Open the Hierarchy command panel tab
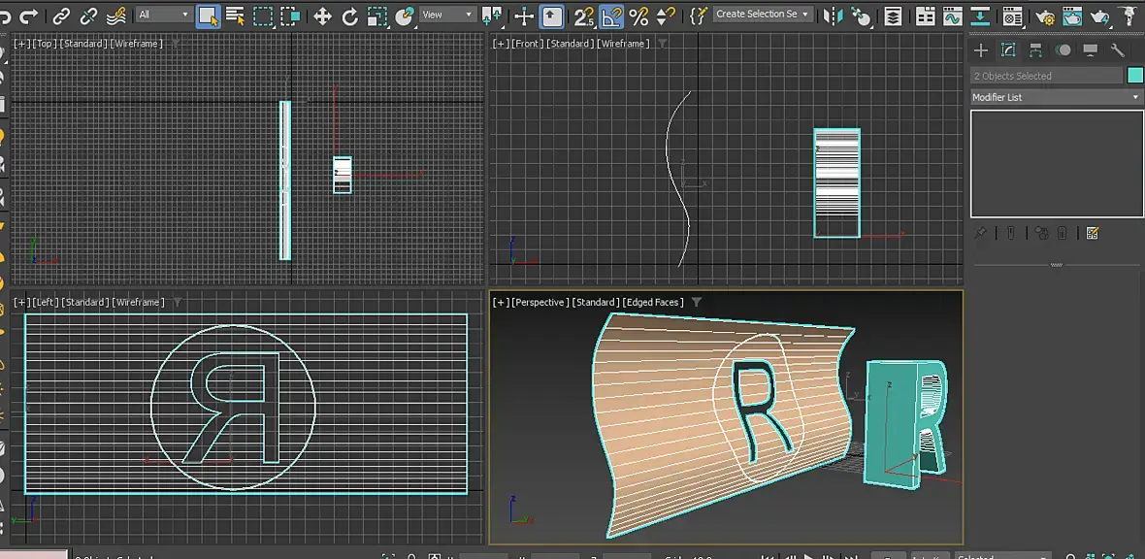This screenshot has height=559, width=1145. click(1036, 50)
